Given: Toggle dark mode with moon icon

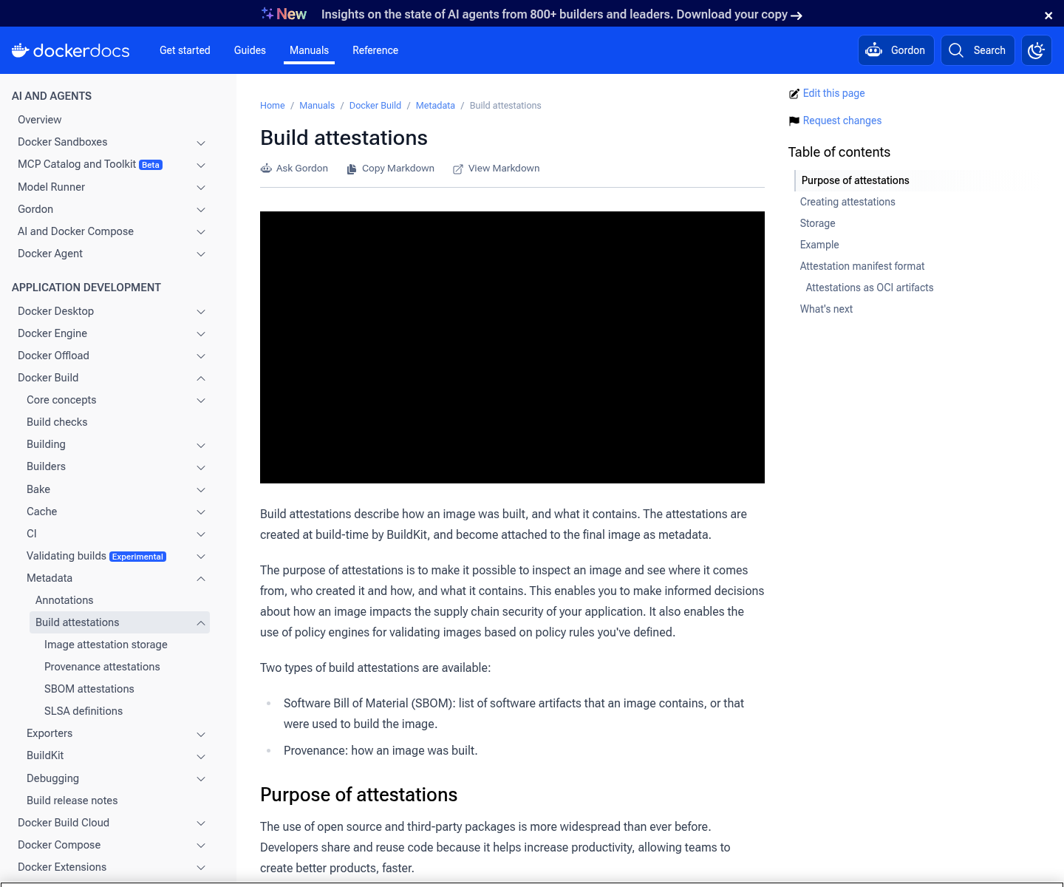Looking at the screenshot, I should [x=1036, y=50].
